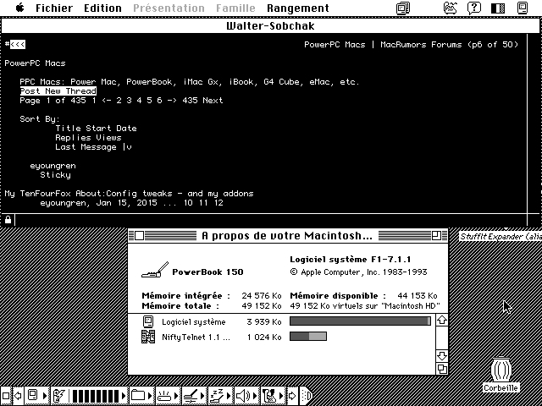
Task: Click the File Sharing folder icon in Control Strip
Action: 137,395
